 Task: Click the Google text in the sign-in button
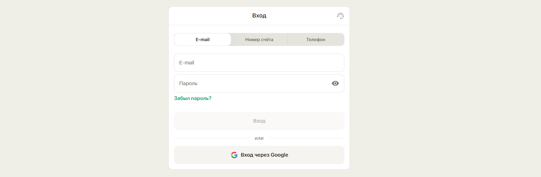click(280, 155)
